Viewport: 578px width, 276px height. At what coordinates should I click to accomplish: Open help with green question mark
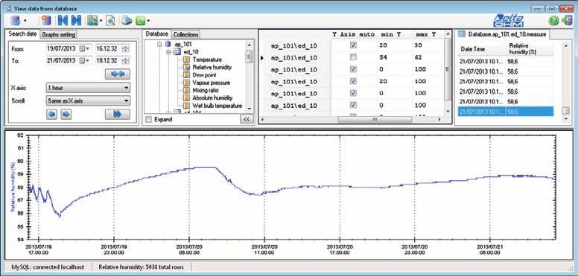click(553, 21)
